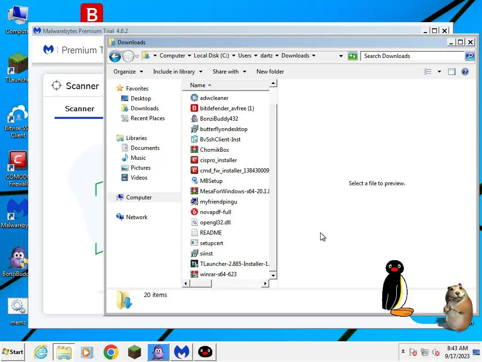The width and height of the screenshot is (482, 362).
Task: Go back in Downloads window
Action: (115, 56)
